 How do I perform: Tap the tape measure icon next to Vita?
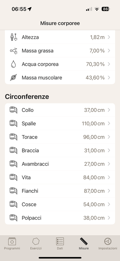[x=13, y=177]
